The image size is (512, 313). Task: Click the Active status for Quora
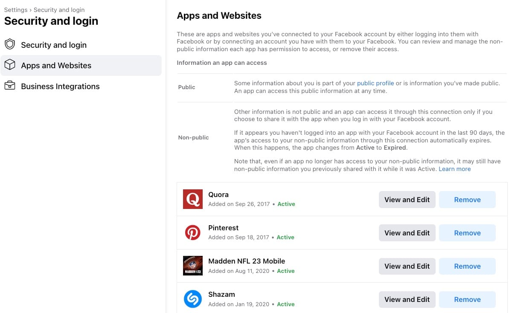(x=286, y=204)
